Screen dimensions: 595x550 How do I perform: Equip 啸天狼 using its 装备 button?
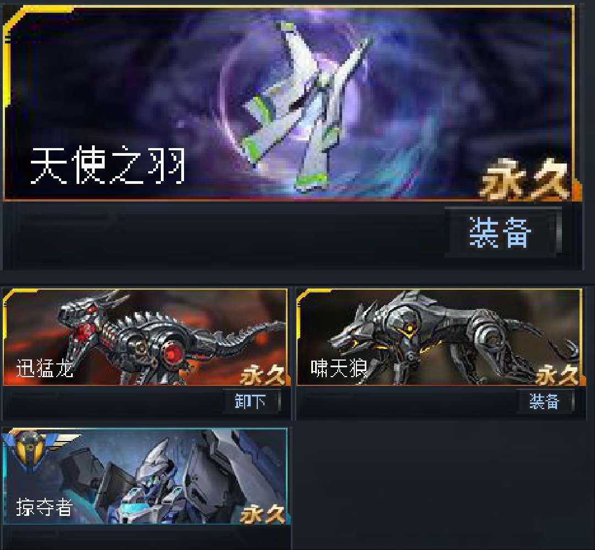545,401
